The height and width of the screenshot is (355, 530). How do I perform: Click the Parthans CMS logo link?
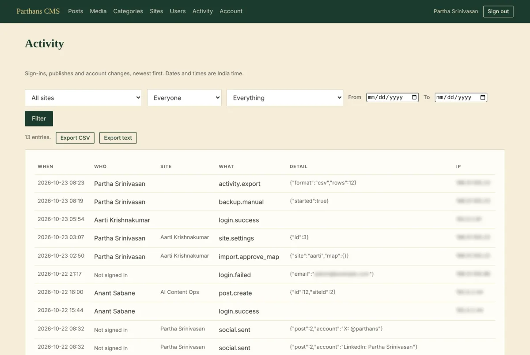38,11
